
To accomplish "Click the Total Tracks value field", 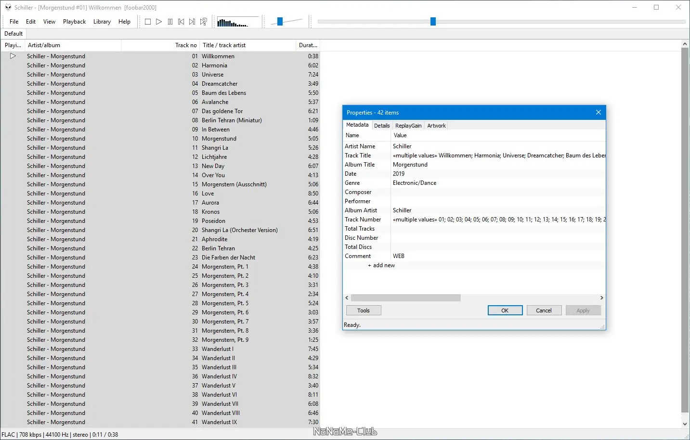I will 498,229.
